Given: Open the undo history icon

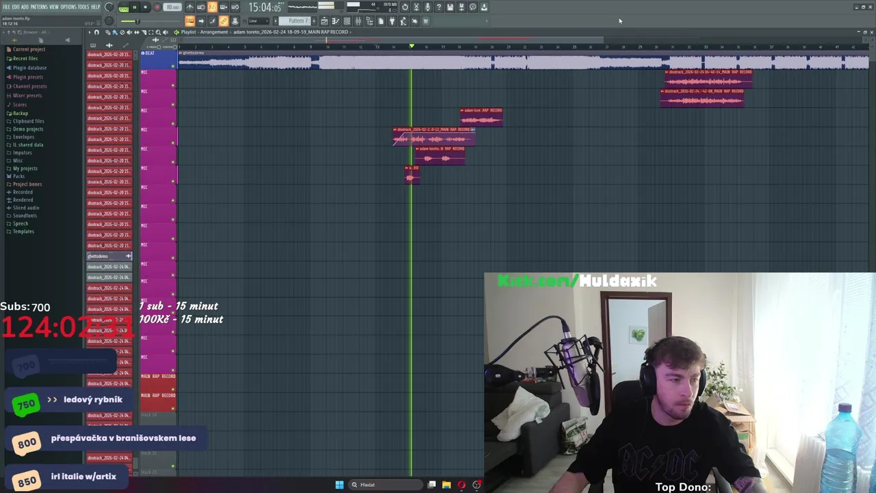Looking at the screenshot, I should click(405, 7).
